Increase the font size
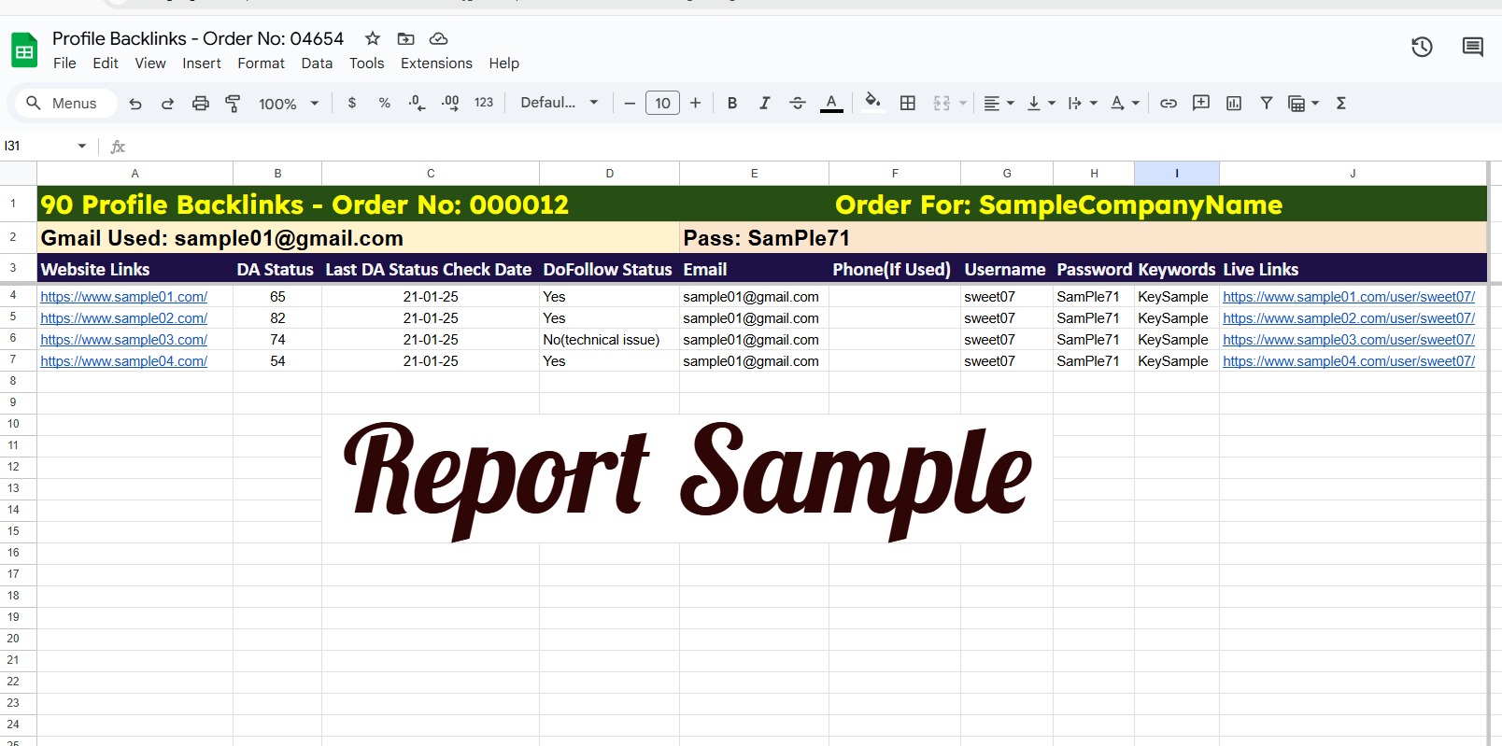 [696, 103]
